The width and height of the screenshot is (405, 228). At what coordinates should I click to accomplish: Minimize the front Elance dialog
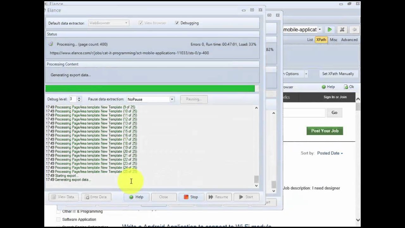pos(244,10)
